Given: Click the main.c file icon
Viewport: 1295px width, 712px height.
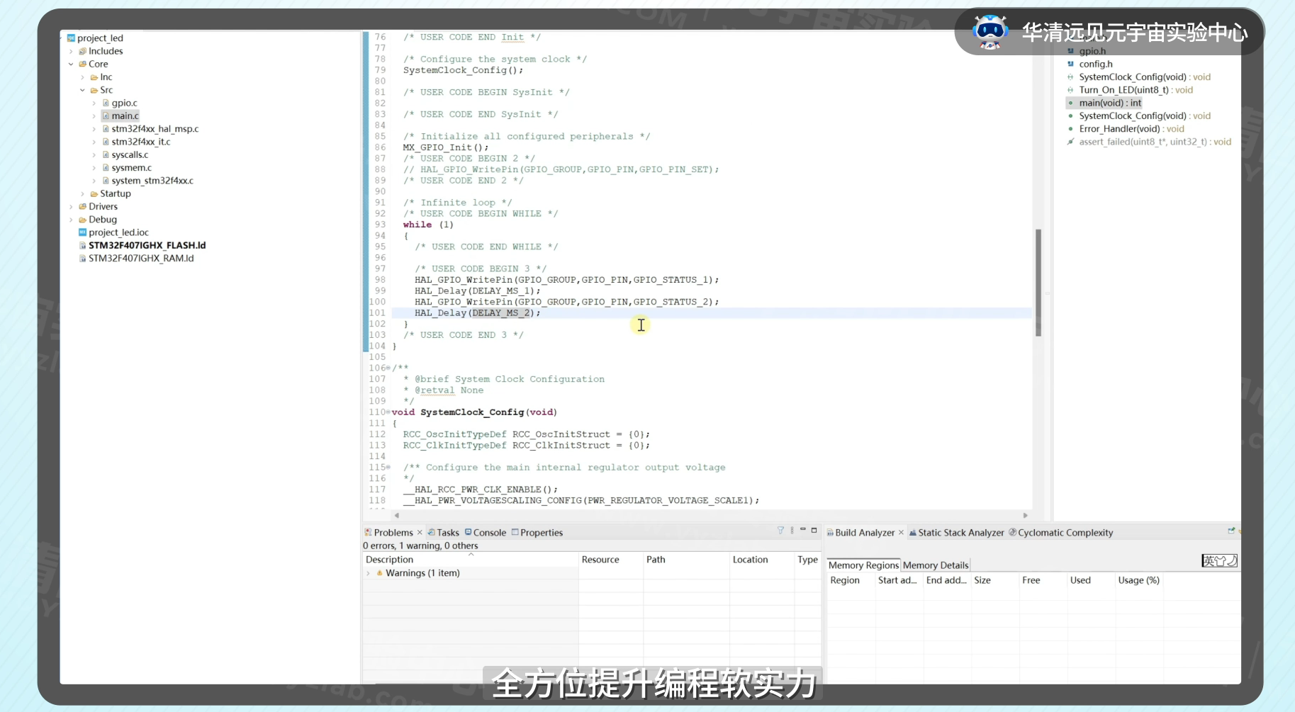Looking at the screenshot, I should (106, 115).
